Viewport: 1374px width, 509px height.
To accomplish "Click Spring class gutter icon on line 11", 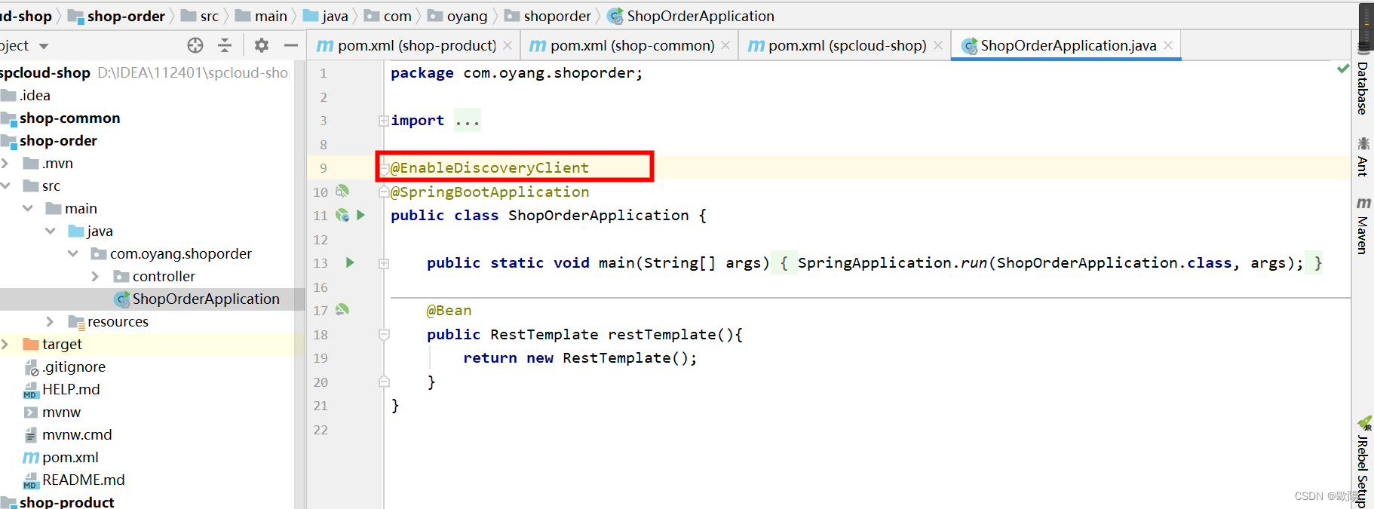I will [342, 216].
